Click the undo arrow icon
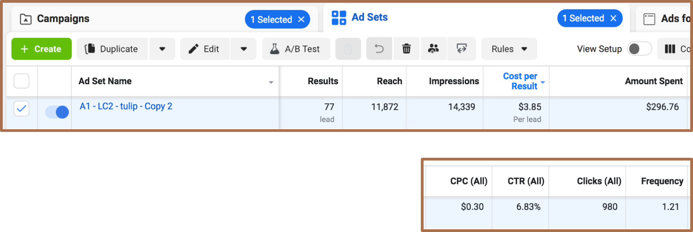This screenshot has width=693, height=232. pyautogui.click(x=379, y=49)
